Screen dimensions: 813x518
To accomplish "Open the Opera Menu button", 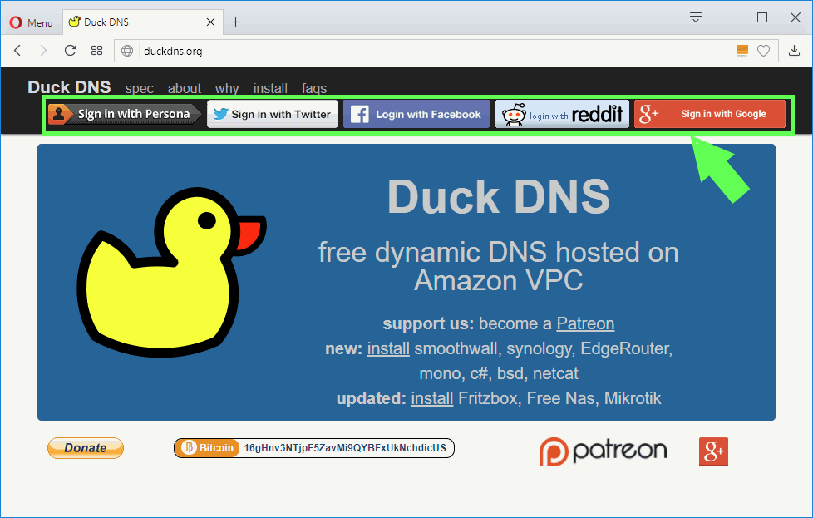I will pos(31,22).
